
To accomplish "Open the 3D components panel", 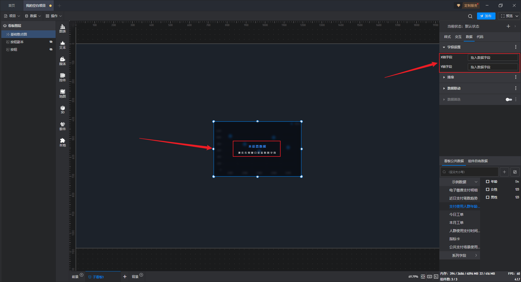I will 62,110.
